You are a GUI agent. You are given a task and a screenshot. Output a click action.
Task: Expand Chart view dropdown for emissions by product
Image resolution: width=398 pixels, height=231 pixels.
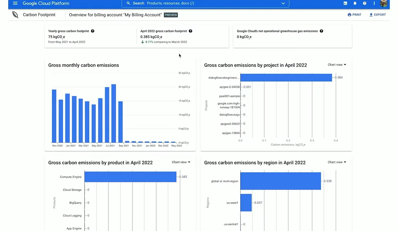(181, 162)
